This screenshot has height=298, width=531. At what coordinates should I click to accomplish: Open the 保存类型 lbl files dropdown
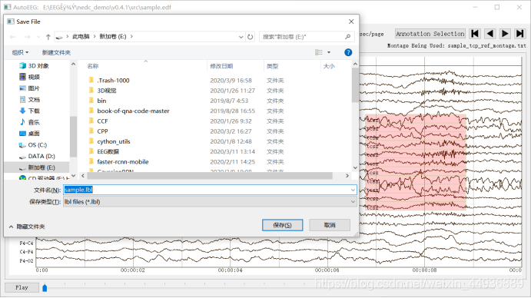210,202
